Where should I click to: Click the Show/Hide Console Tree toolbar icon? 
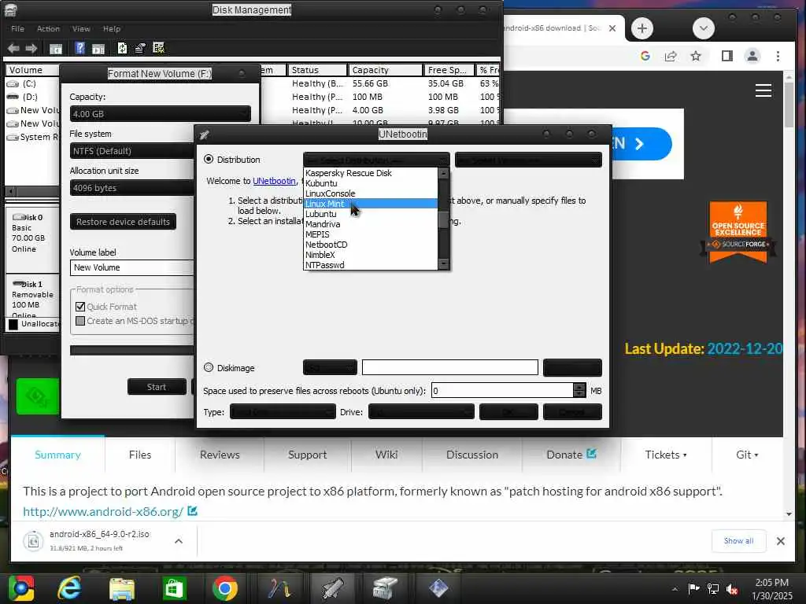coord(56,49)
